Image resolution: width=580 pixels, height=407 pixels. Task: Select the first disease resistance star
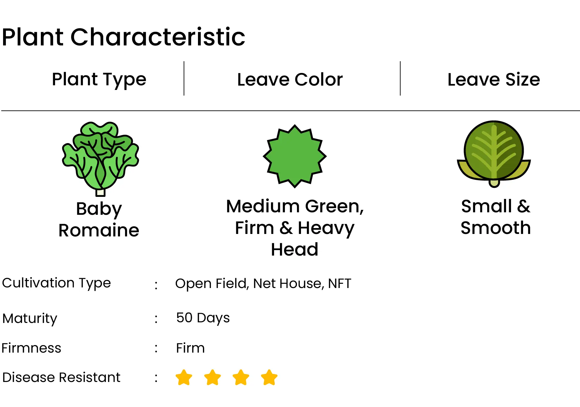(x=184, y=377)
